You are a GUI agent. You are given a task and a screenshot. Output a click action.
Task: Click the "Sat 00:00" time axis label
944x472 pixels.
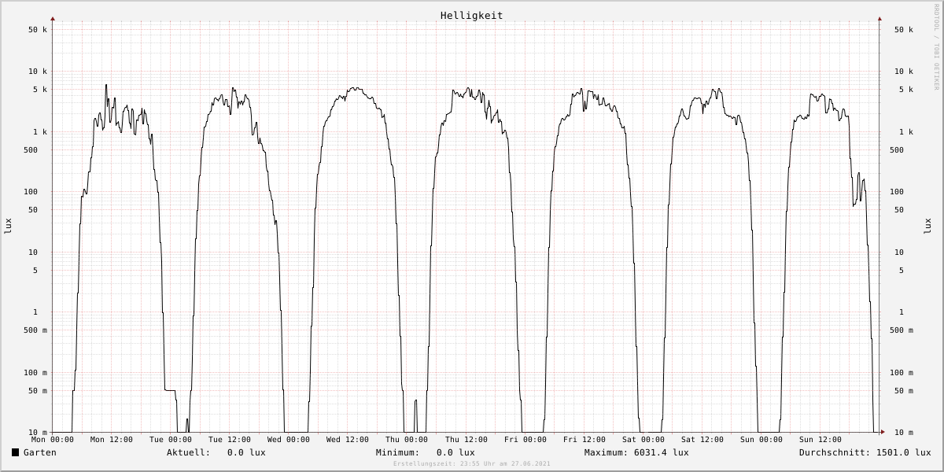pos(643,440)
